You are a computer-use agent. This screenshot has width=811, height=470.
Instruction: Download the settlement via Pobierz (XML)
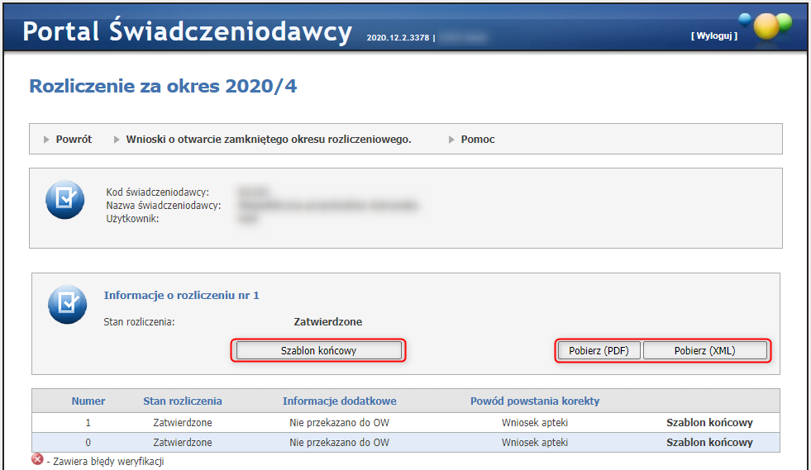(704, 351)
